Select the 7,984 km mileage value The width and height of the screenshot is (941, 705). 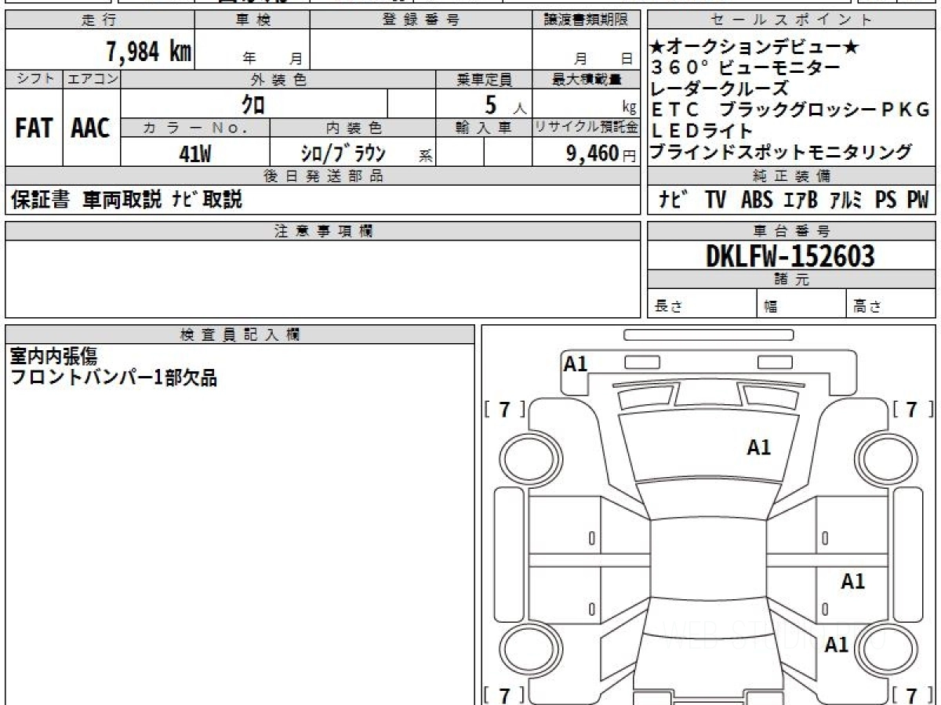pyautogui.click(x=149, y=52)
